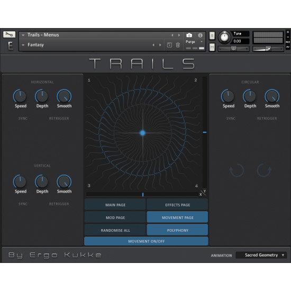The image size is (291, 291).
Task: Click the X/Y axis swap icon
Action: point(203,193)
